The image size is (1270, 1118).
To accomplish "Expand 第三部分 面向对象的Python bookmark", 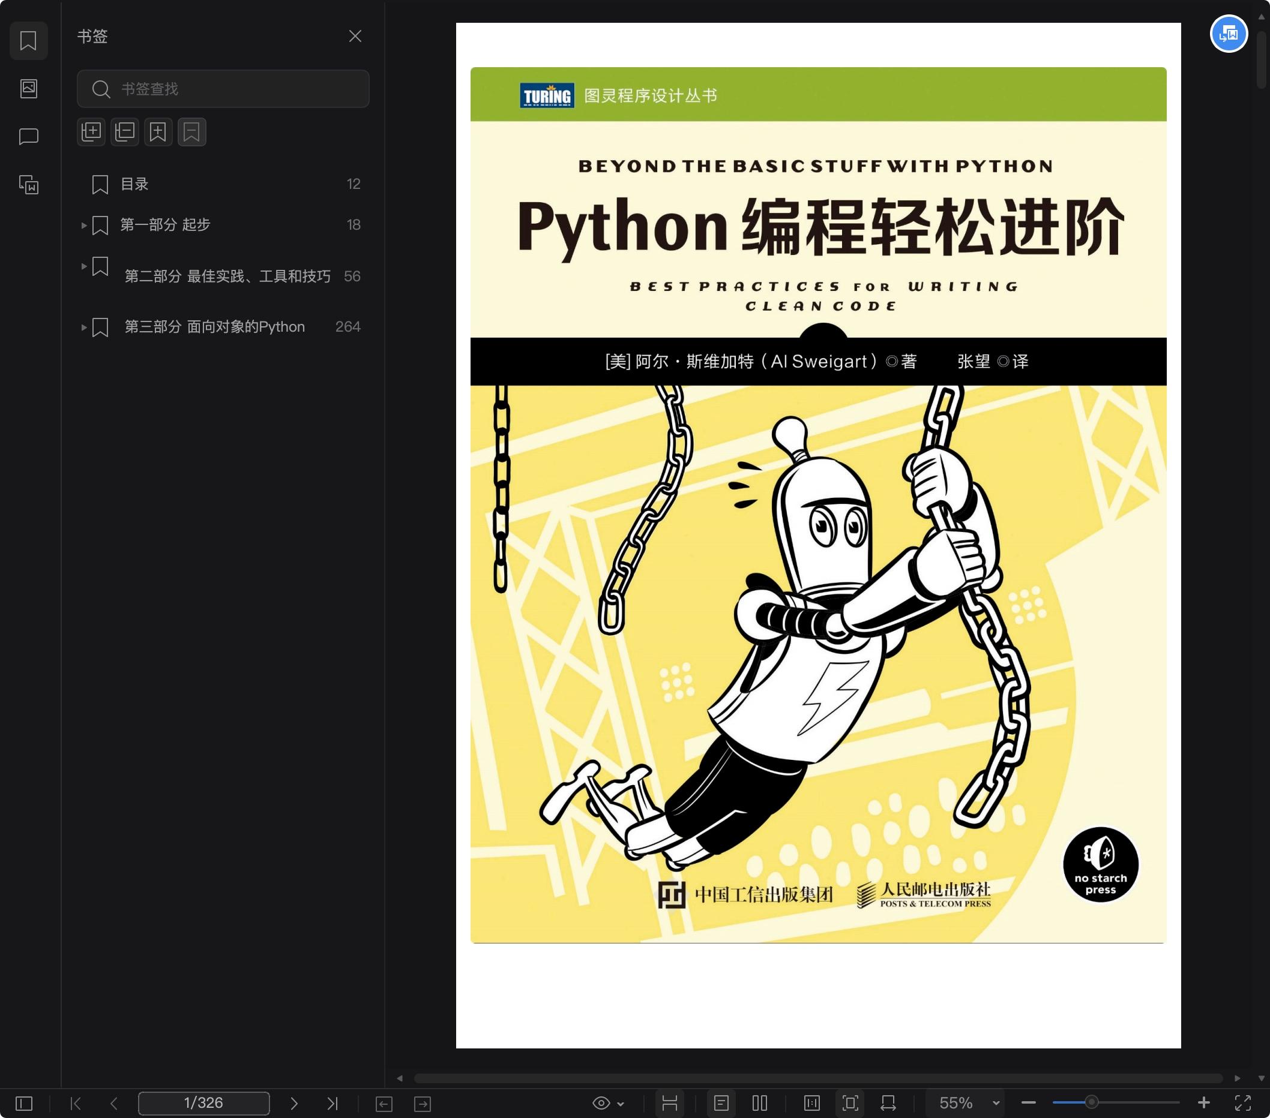I will tap(84, 326).
